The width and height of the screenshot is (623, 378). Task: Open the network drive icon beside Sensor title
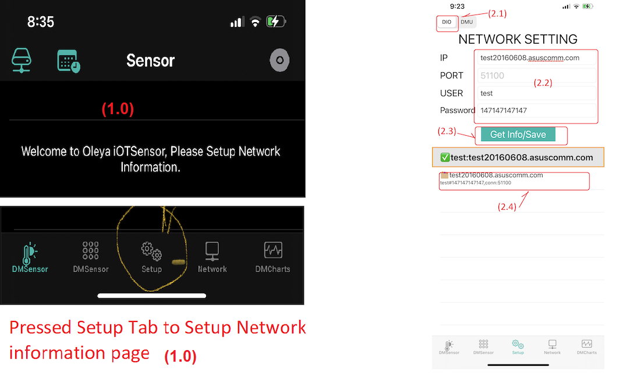pyautogui.click(x=22, y=61)
